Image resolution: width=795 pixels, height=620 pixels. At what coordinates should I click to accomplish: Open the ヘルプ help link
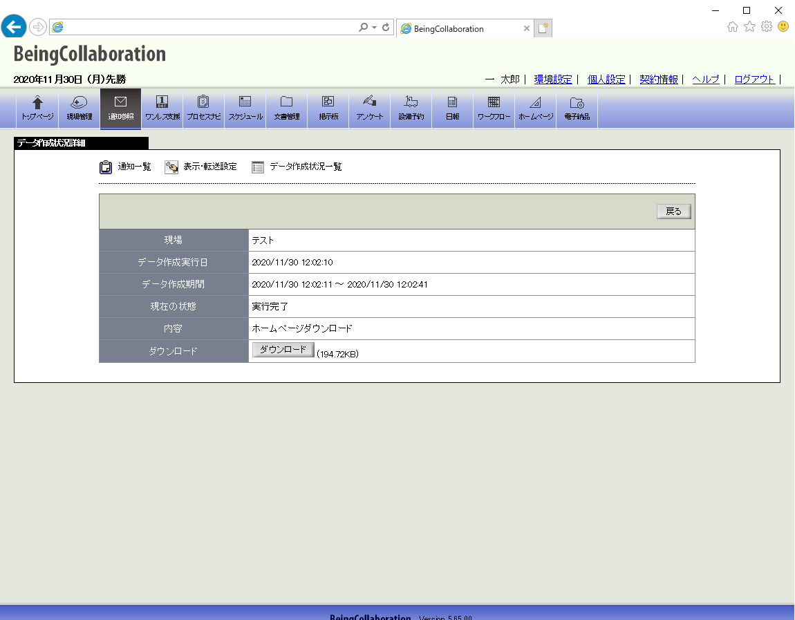706,79
